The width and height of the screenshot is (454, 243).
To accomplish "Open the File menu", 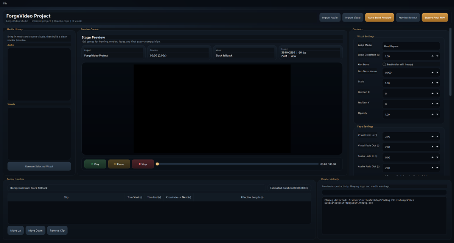I will click(5, 3).
